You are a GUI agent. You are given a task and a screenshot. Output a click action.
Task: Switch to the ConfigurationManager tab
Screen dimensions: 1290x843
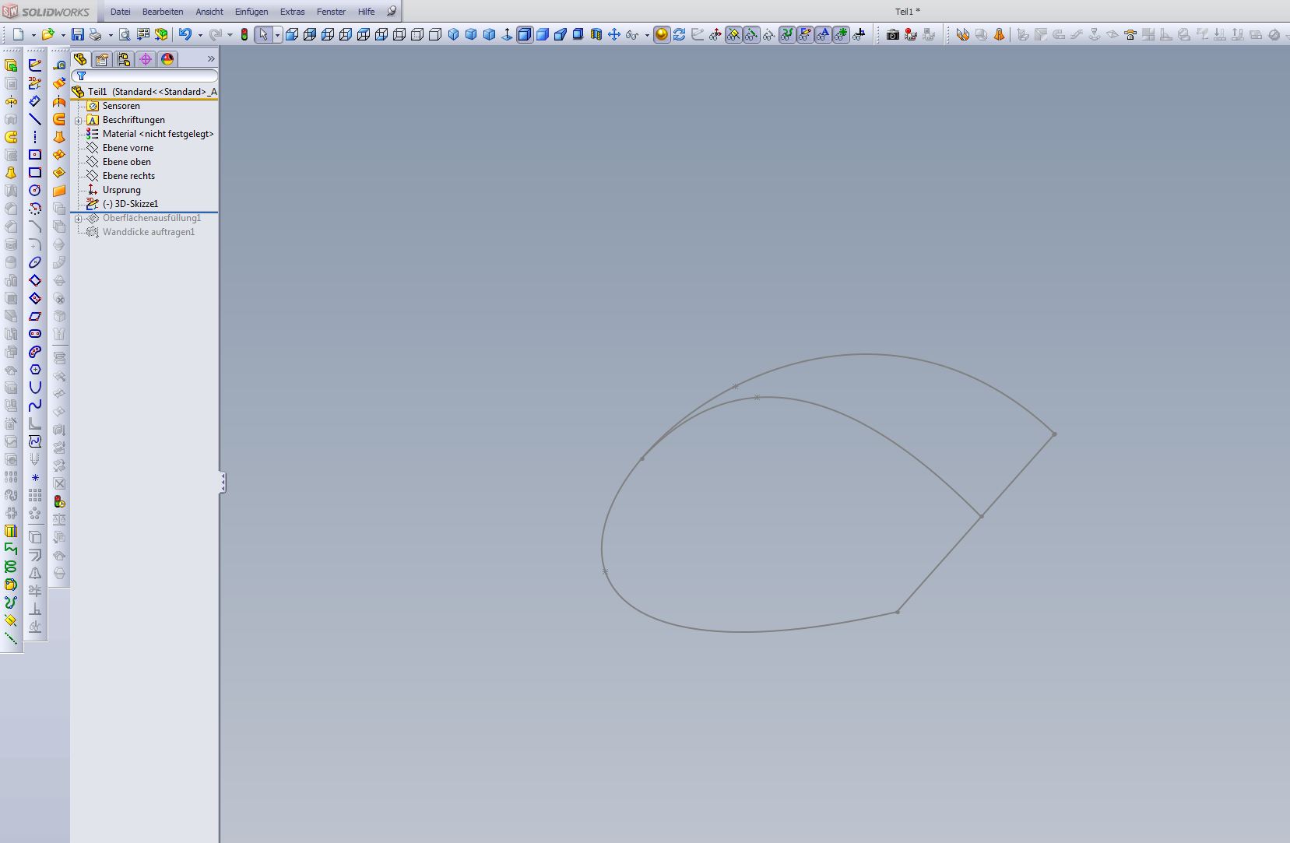(x=124, y=59)
